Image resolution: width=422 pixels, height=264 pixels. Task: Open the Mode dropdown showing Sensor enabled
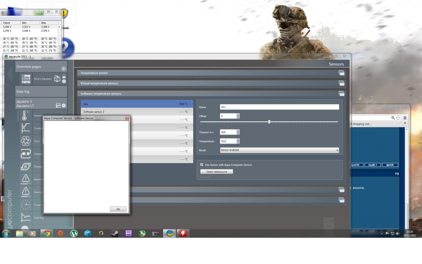pyautogui.click(x=279, y=150)
